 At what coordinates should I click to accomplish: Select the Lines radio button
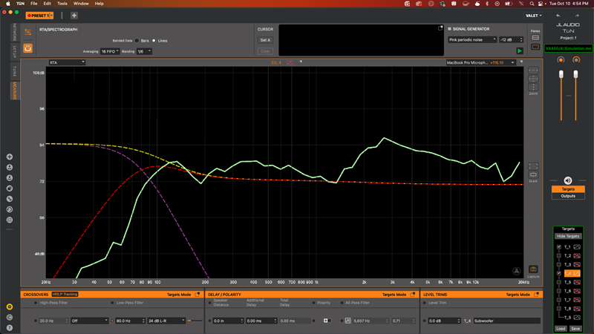(154, 41)
